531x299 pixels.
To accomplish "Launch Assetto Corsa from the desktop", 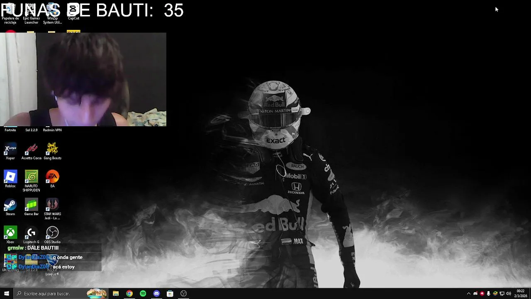I will 31,151.
